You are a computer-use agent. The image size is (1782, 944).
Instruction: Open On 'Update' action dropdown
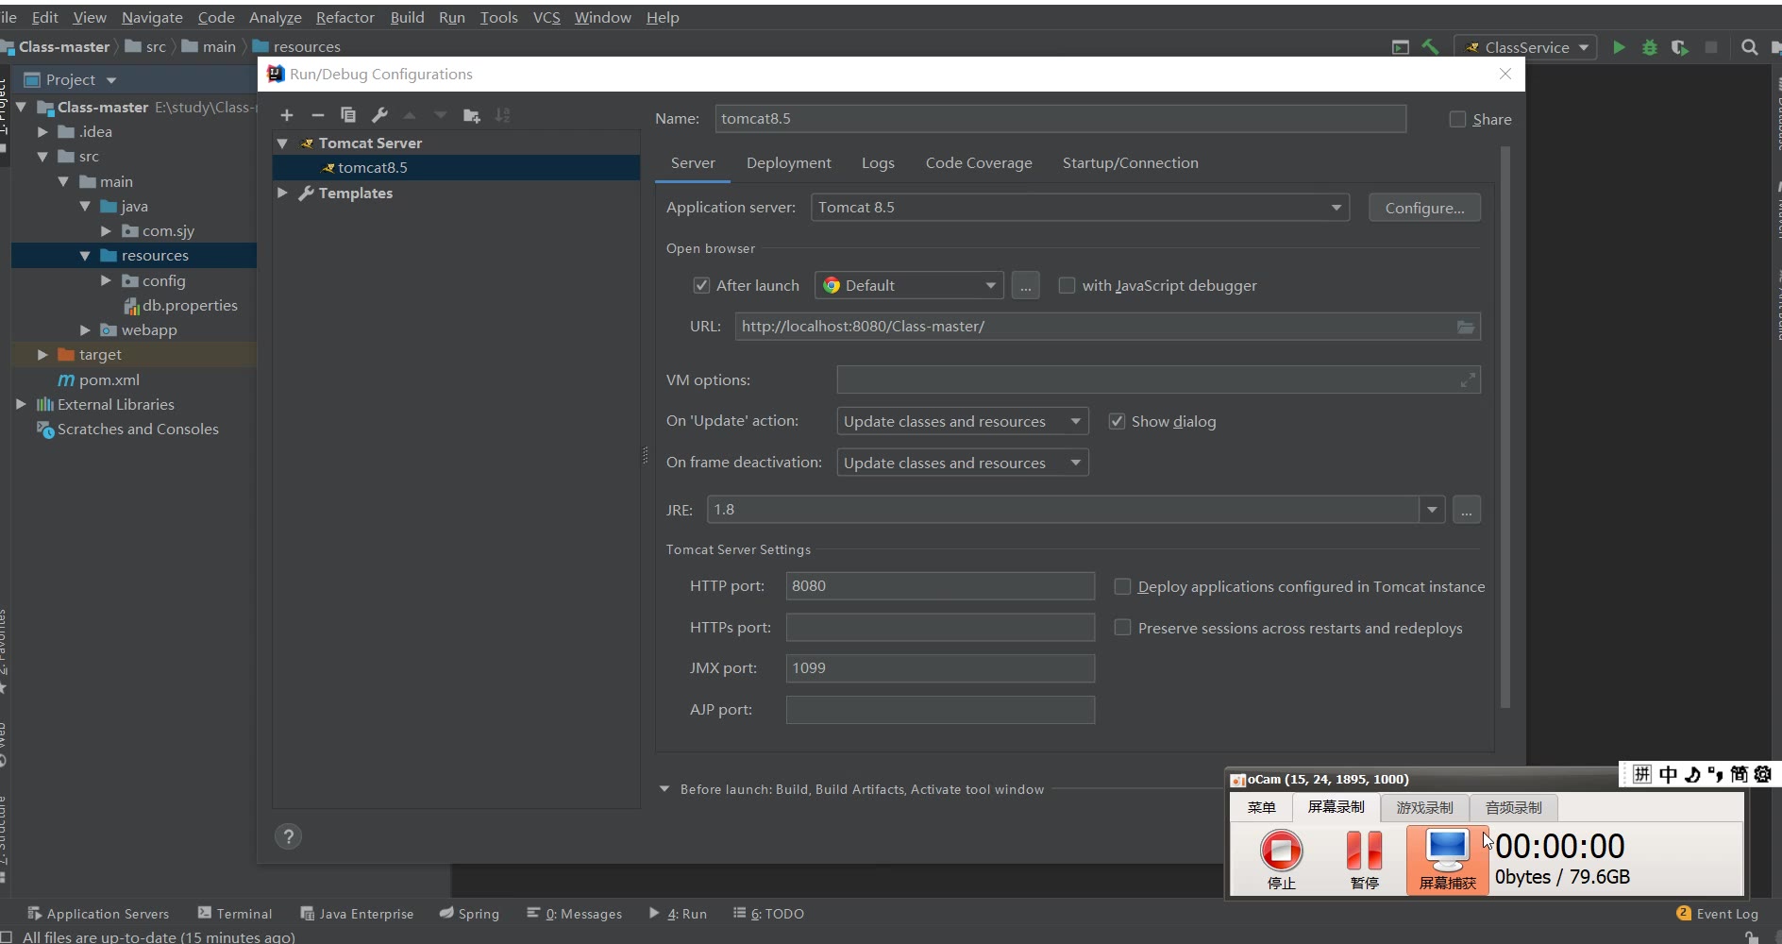(963, 421)
